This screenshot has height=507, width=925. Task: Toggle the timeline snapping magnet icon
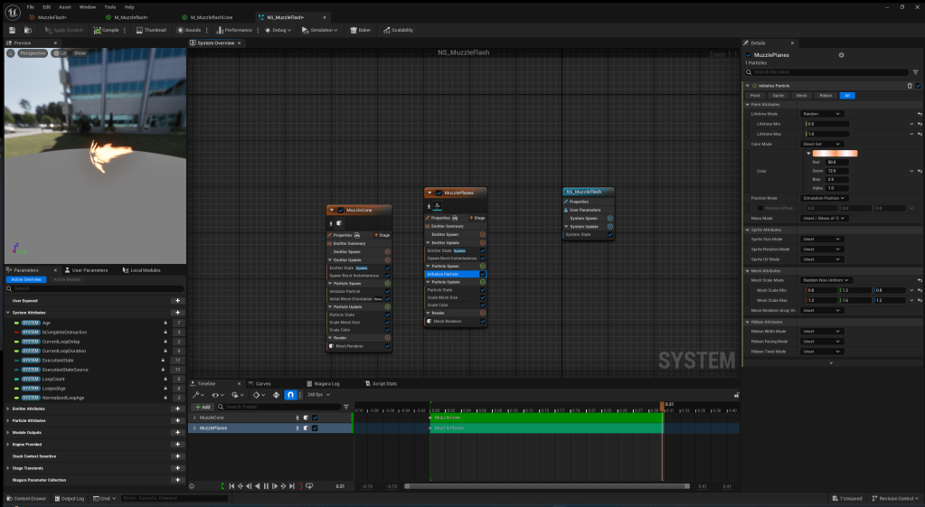290,395
